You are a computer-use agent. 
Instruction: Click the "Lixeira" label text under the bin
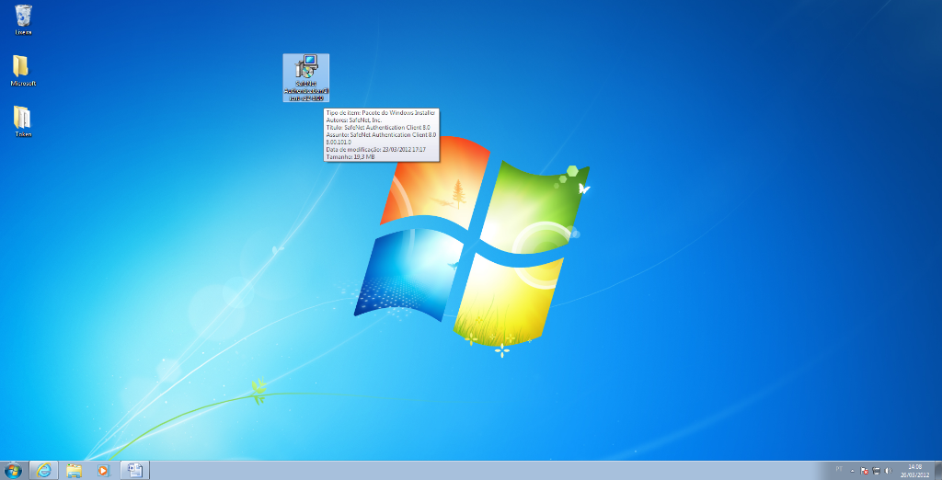(23, 32)
